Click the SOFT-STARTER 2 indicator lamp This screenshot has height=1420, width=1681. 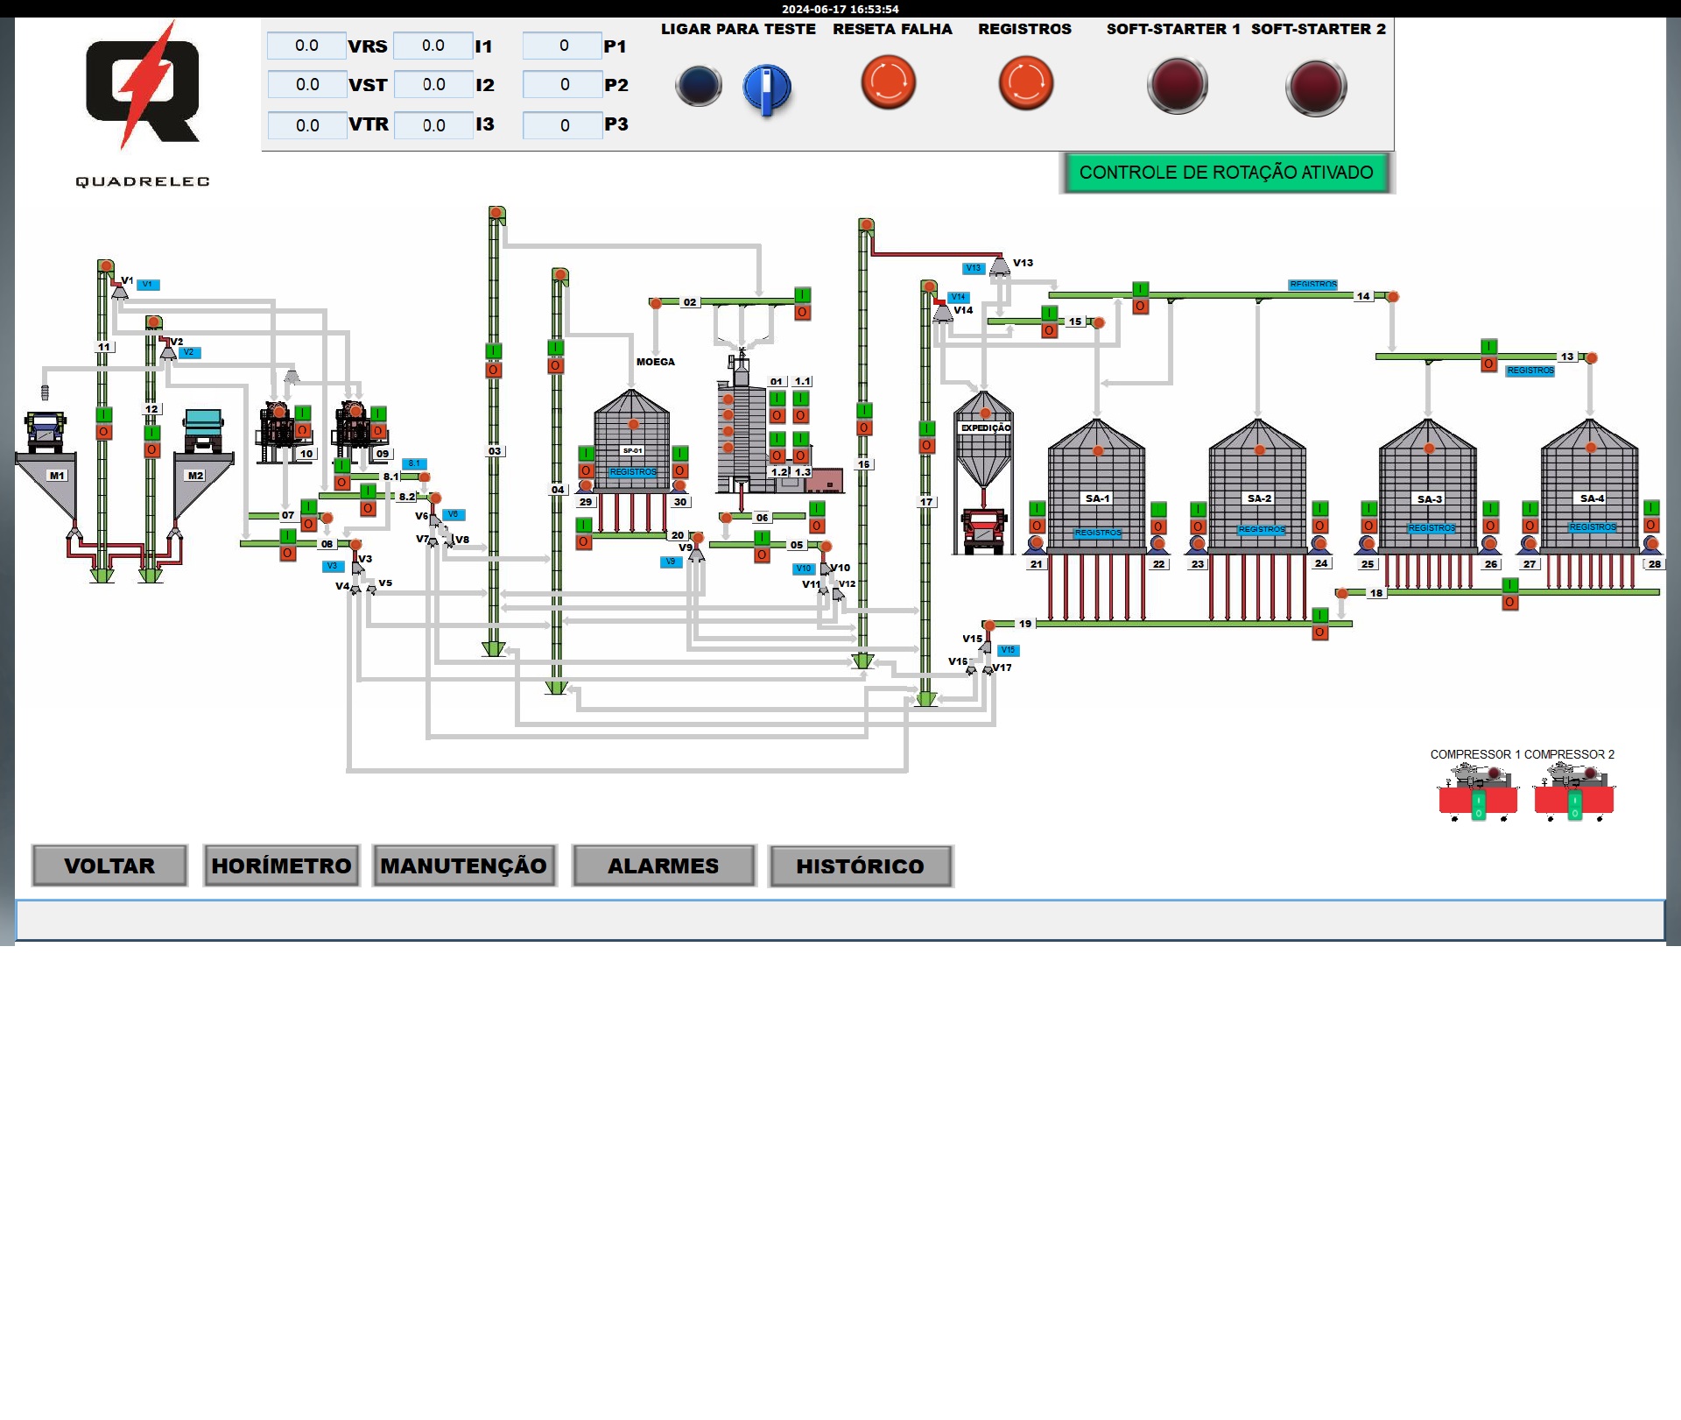(x=1315, y=87)
